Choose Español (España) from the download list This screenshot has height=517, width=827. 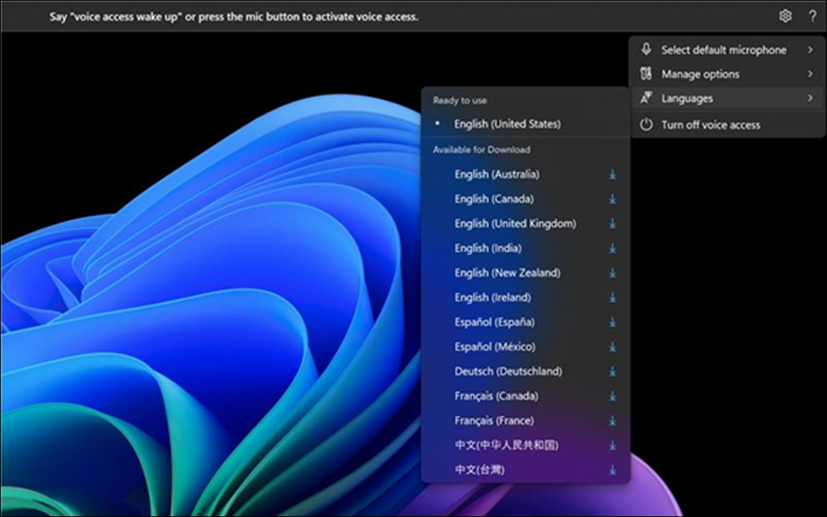tap(494, 322)
